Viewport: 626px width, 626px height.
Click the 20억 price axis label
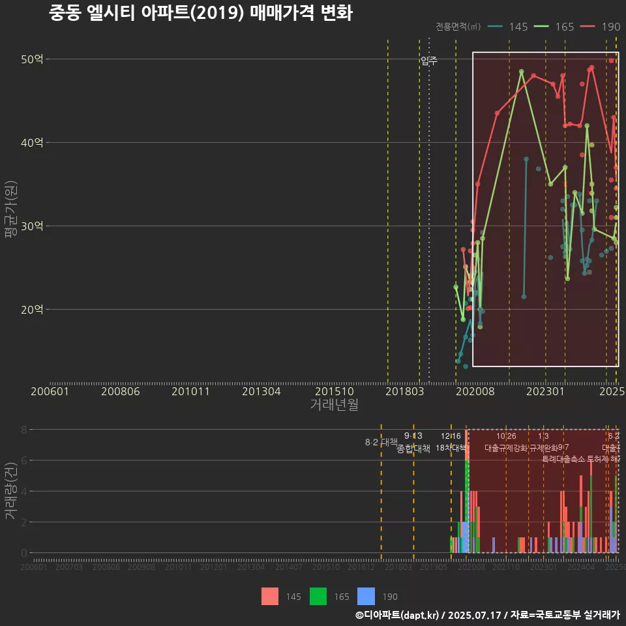(x=32, y=309)
